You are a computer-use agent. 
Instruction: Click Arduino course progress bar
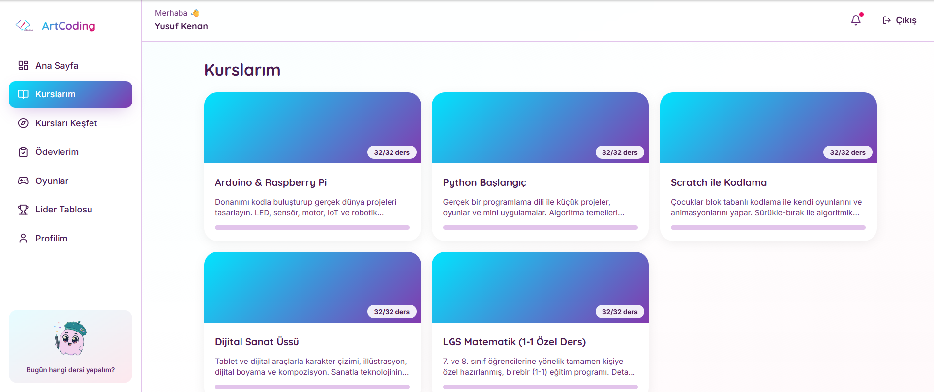pyautogui.click(x=312, y=228)
